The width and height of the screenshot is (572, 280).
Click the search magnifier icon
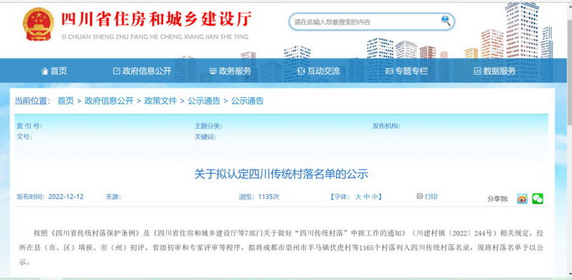pos(445,21)
